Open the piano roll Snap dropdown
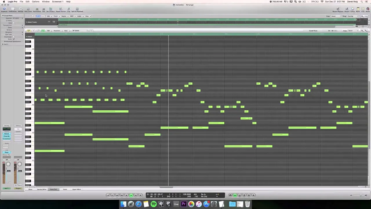Image resolution: width=371 pixels, height=209 pixels. pos(353,31)
